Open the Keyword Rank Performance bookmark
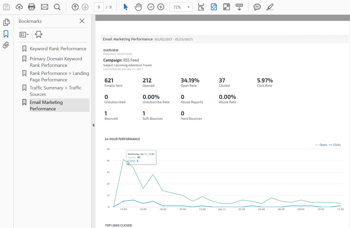350x228 pixels. [x=58, y=49]
